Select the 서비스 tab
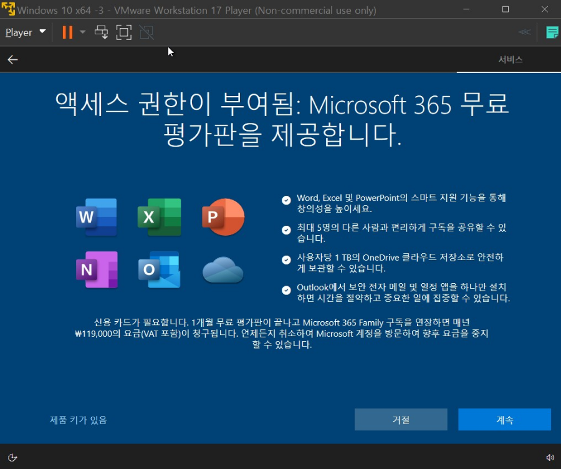The image size is (561, 469). (x=510, y=59)
